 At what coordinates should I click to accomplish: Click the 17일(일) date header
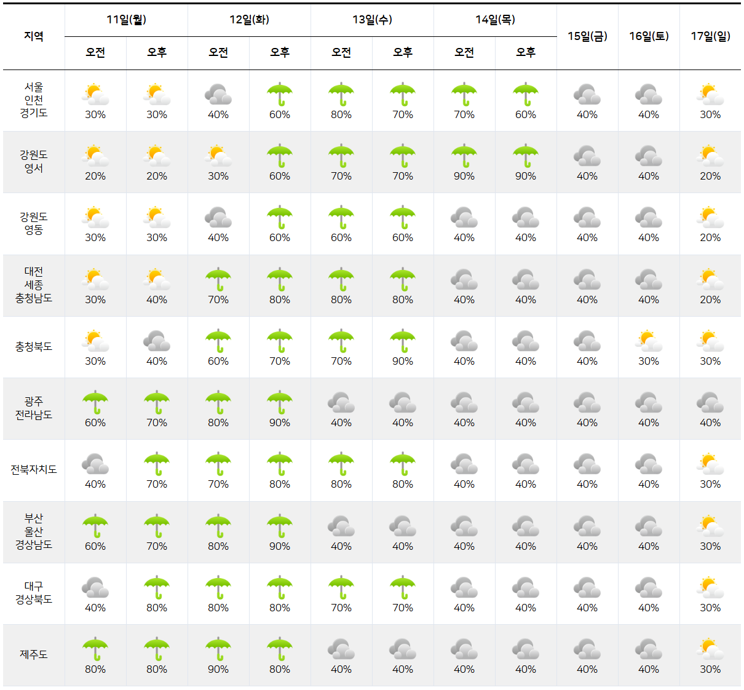(x=710, y=36)
